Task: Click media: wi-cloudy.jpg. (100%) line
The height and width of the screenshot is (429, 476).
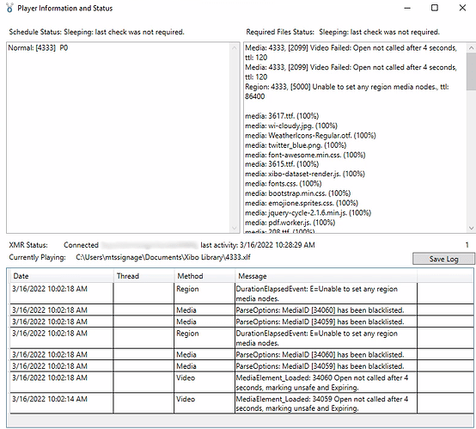Action: (291, 126)
